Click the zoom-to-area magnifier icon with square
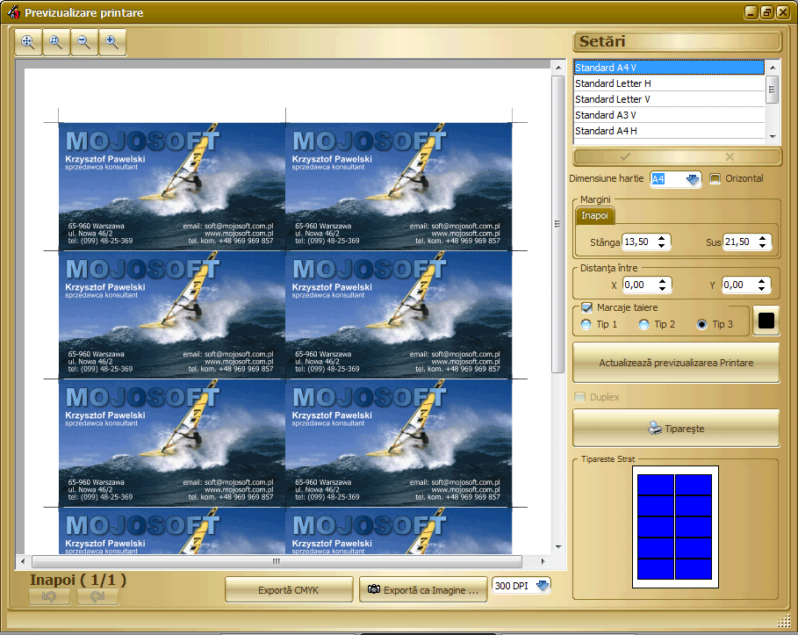The height and width of the screenshot is (635, 798). tap(56, 42)
